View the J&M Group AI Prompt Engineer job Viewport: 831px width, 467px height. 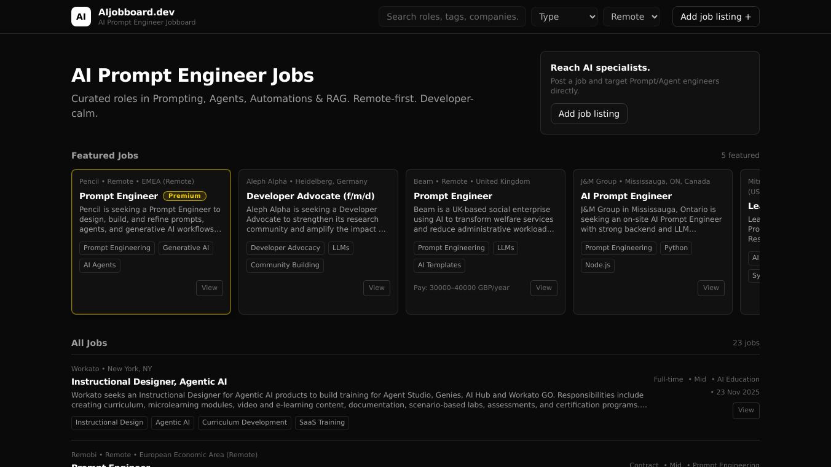[x=711, y=288]
